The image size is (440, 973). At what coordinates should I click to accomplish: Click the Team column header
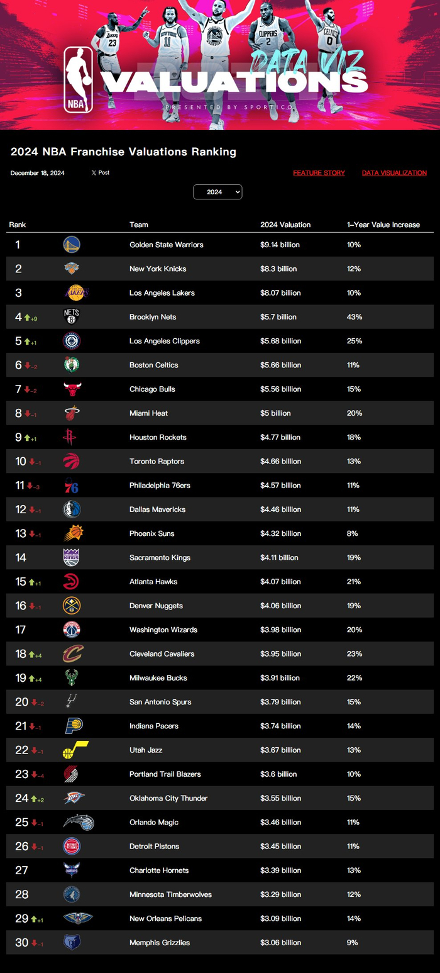[139, 225]
